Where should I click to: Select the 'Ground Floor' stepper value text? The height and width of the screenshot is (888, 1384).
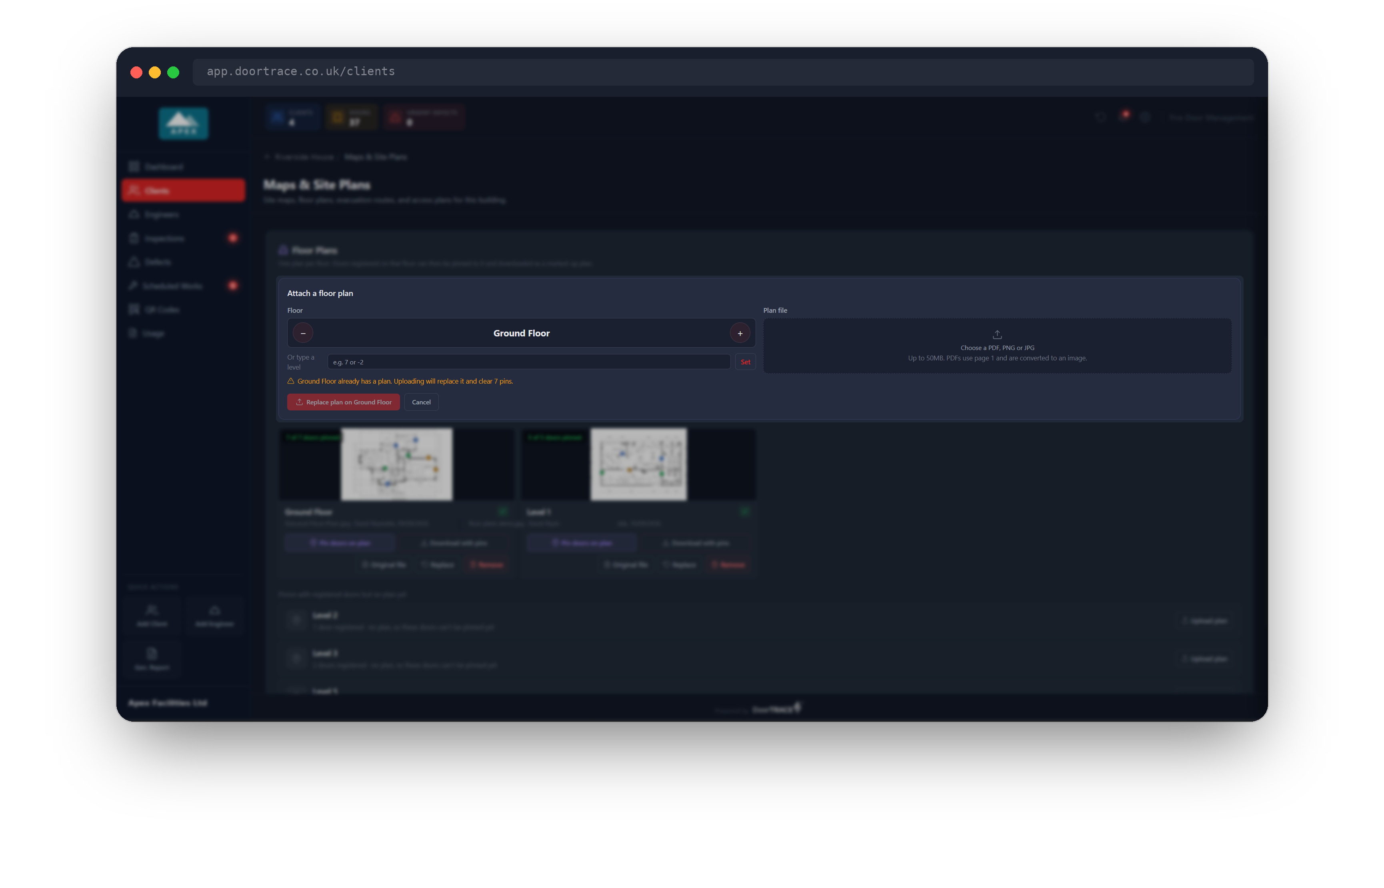521,333
